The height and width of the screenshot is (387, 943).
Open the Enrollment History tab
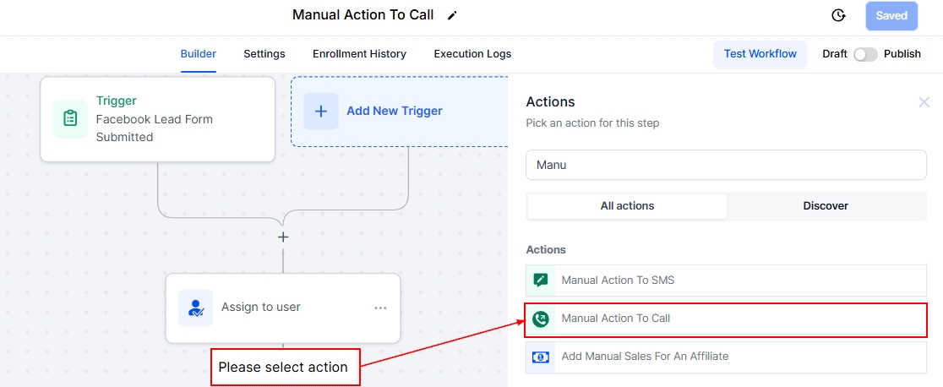pos(359,54)
